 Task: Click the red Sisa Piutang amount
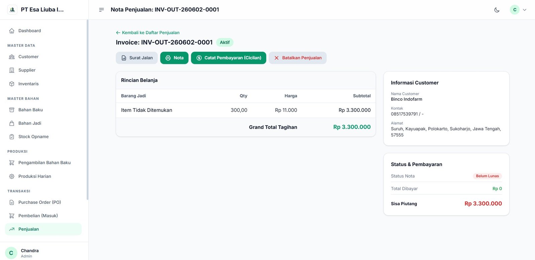483,204
